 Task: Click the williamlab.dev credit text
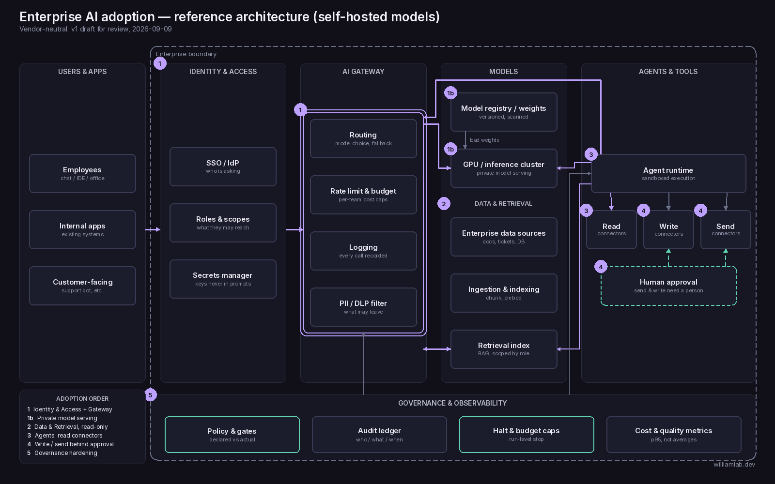pos(734,465)
